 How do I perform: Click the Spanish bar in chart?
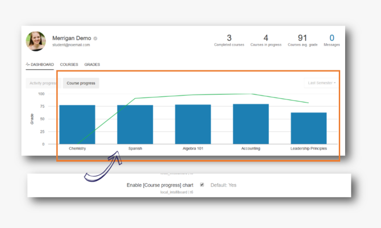point(135,124)
